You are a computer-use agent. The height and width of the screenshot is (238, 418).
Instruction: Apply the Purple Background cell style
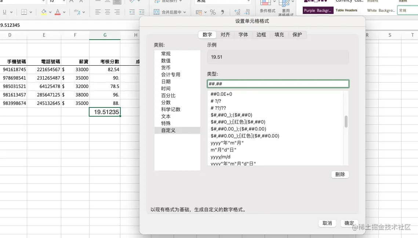click(317, 10)
